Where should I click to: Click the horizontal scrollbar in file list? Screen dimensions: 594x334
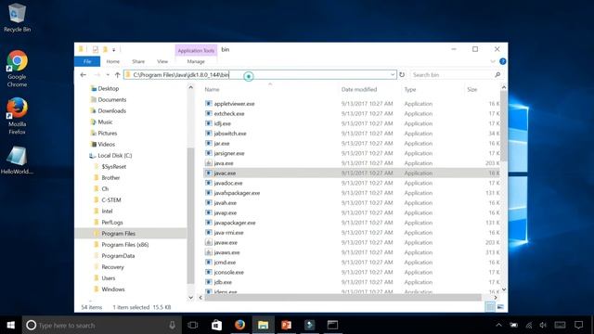(342, 297)
